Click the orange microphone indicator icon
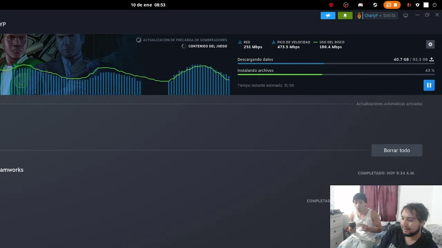The height and width of the screenshot is (248, 442). click(x=409, y=5)
